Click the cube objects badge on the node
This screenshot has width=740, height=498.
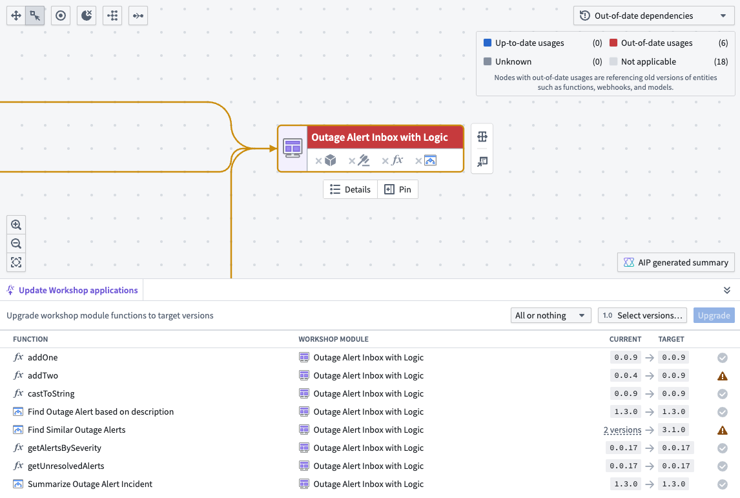tap(330, 160)
